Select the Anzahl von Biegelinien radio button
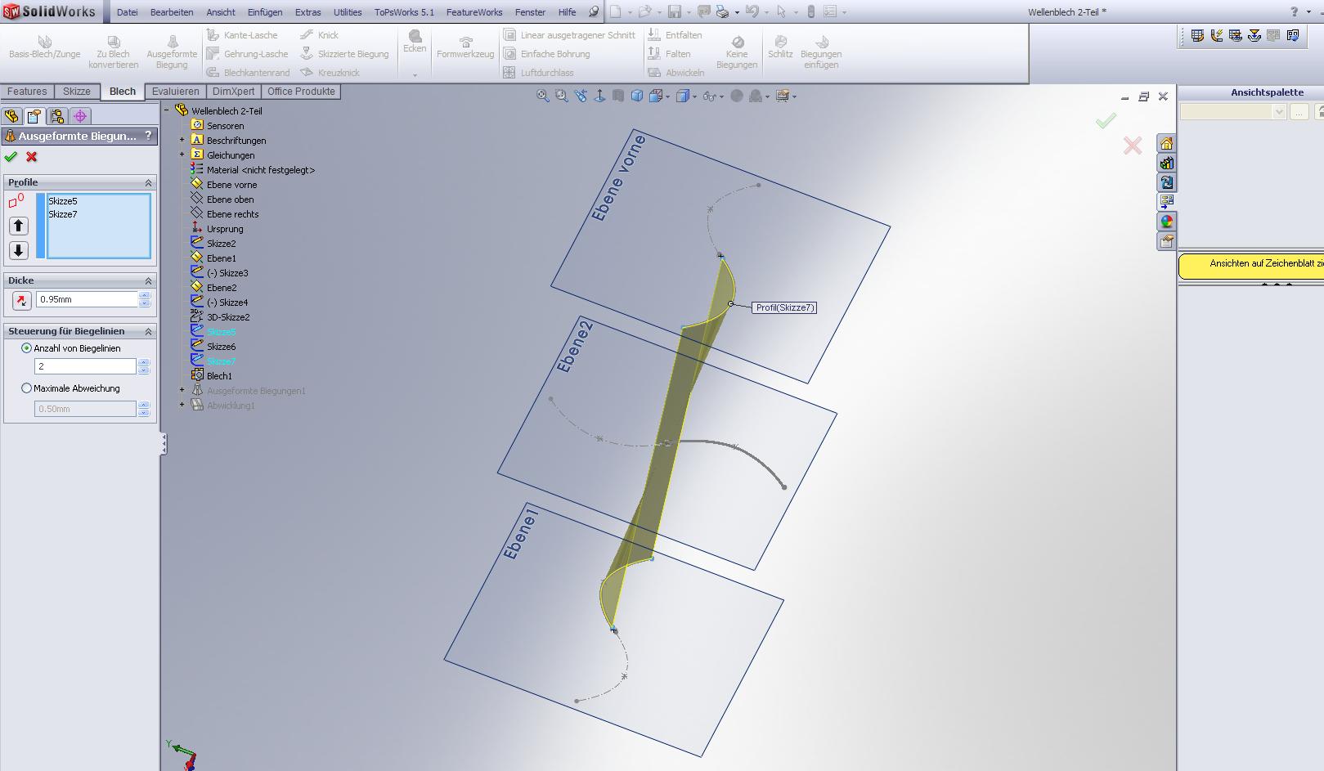The width and height of the screenshot is (1324, 771). pos(27,348)
